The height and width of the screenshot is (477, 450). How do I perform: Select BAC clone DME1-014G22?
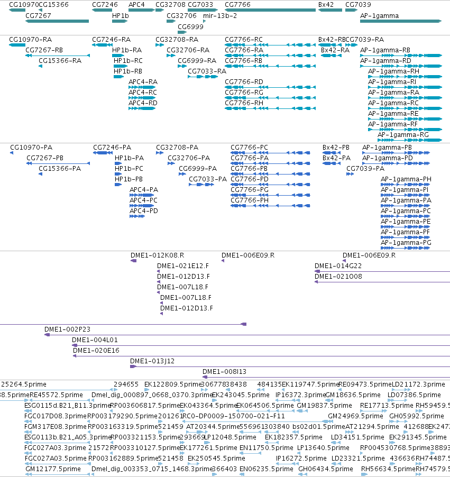338,266
